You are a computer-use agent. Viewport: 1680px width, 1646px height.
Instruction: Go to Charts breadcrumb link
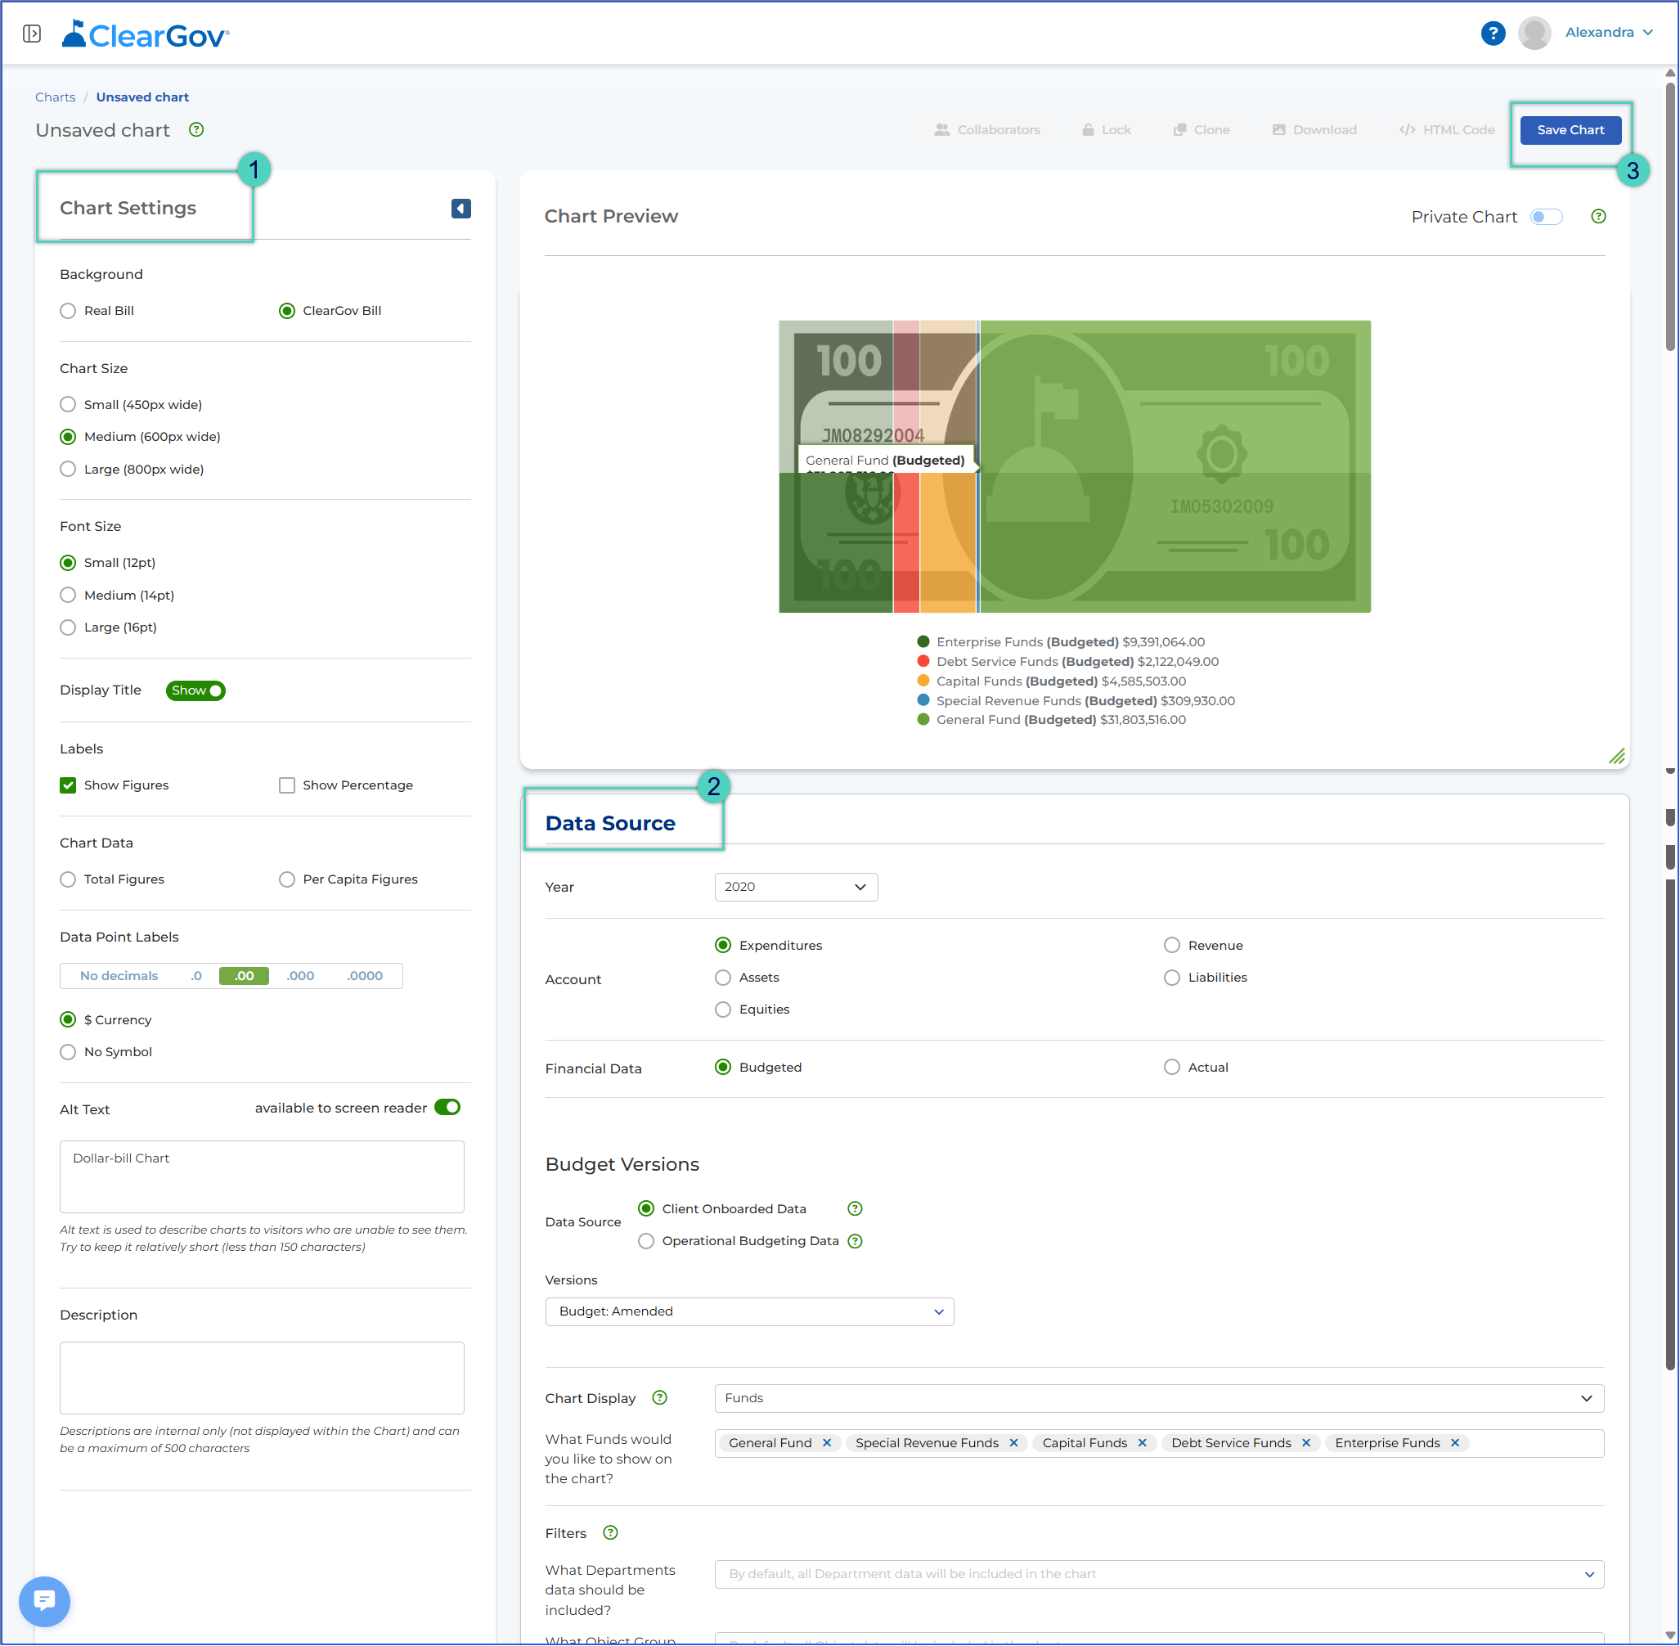click(x=56, y=97)
